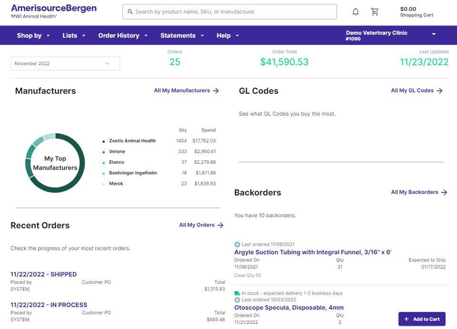This screenshot has height=329, width=457.
Task: Open Otoscope Specula Disposable 4mm link
Action: pos(288,308)
